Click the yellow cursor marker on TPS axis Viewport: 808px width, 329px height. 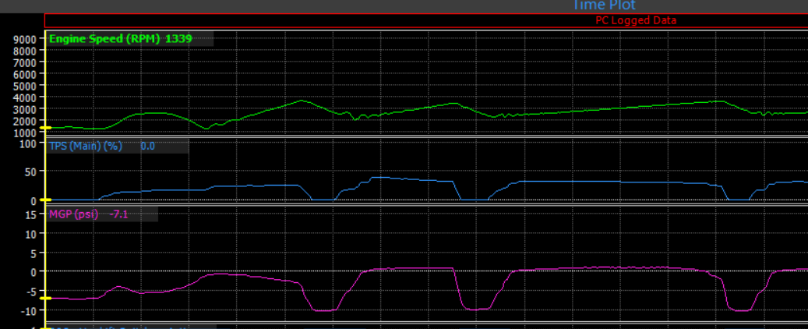[x=45, y=200]
